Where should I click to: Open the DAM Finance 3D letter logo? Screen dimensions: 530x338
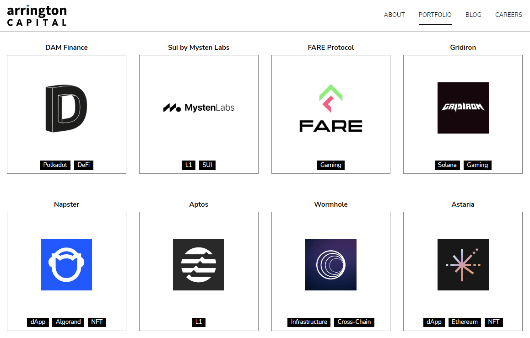(x=66, y=108)
